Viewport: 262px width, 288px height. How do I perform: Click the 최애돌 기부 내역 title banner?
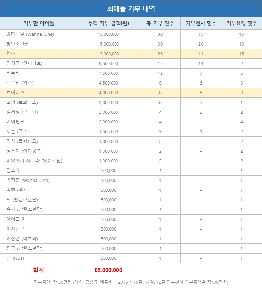[x=131, y=8]
